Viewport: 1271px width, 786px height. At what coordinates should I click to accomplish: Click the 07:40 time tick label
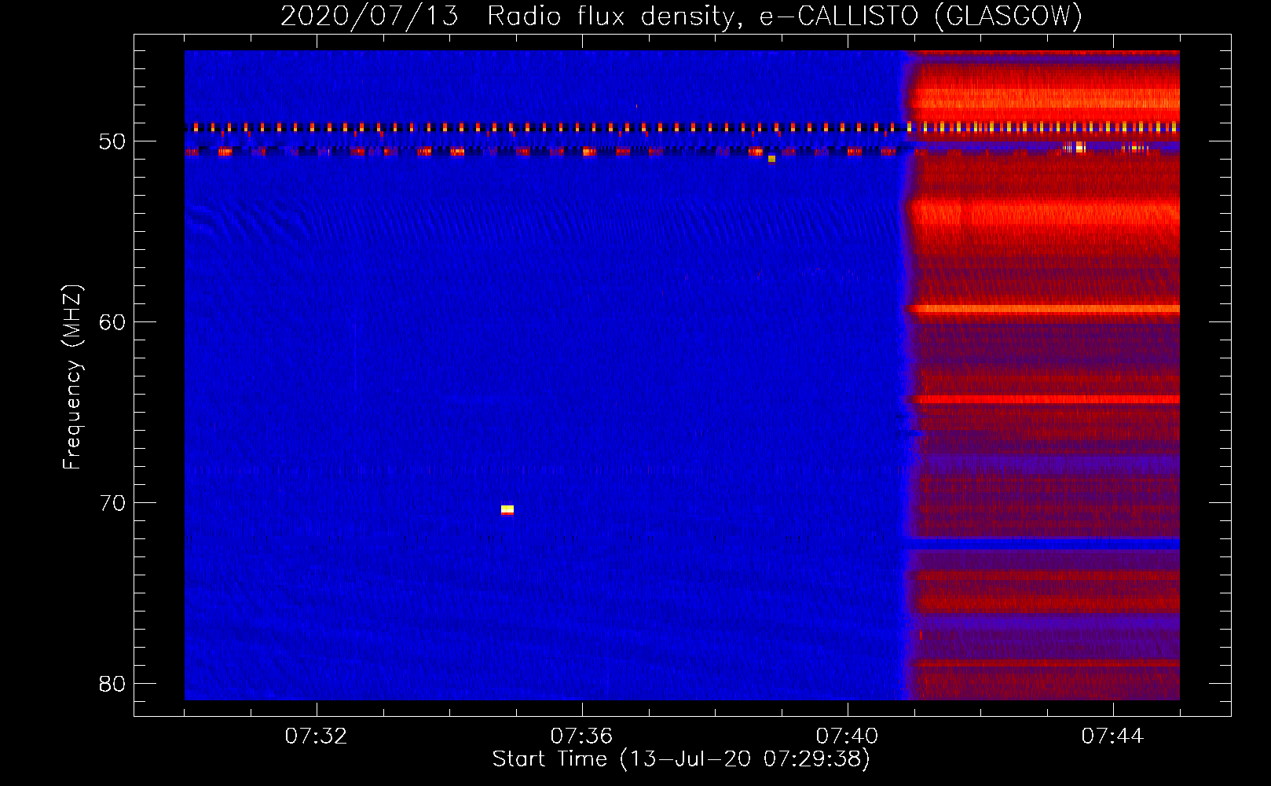[847, 736]
